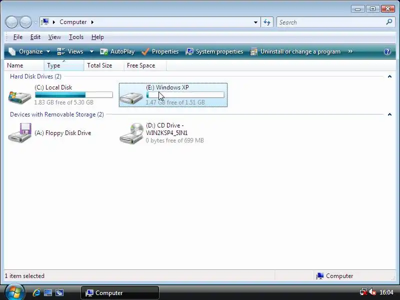Click Show Desktop in Quick Launch
Screen dimensions: 400x300
click(x=48, y=292)
